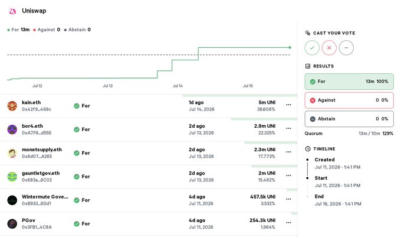Click the 5m UNI vote amount

click(x=267, y=102)
